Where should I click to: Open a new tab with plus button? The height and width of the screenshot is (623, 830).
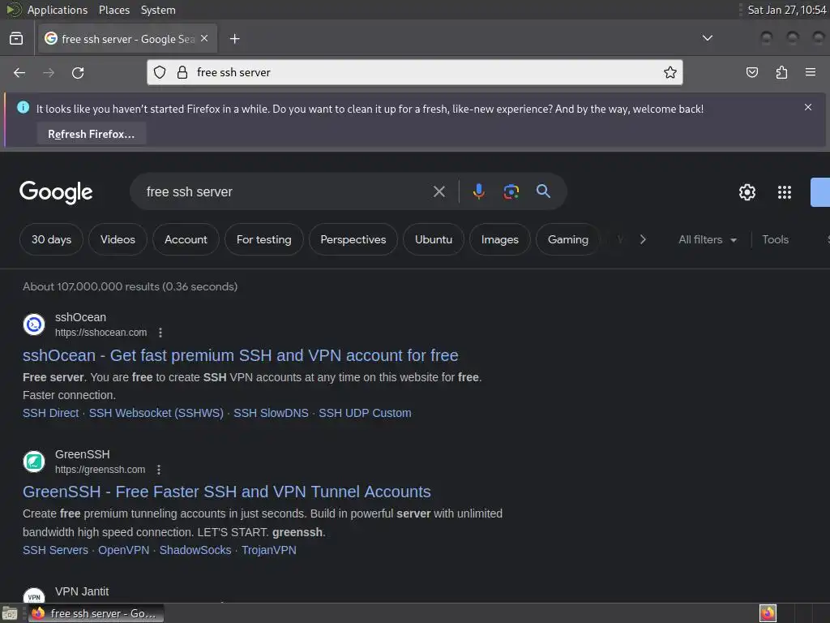(x=234, y=39)
